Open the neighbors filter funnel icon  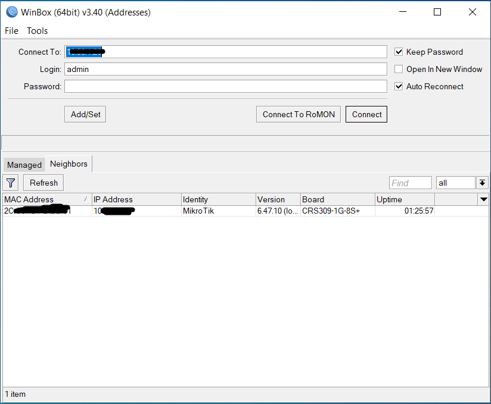click(x=11, y=183)
